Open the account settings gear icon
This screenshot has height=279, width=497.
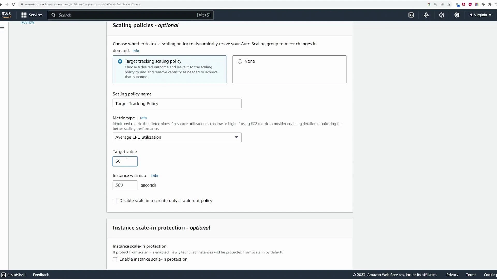457,15
